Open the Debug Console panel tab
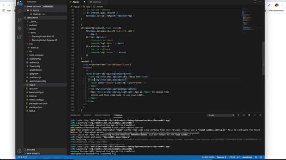 pos(102,115)
